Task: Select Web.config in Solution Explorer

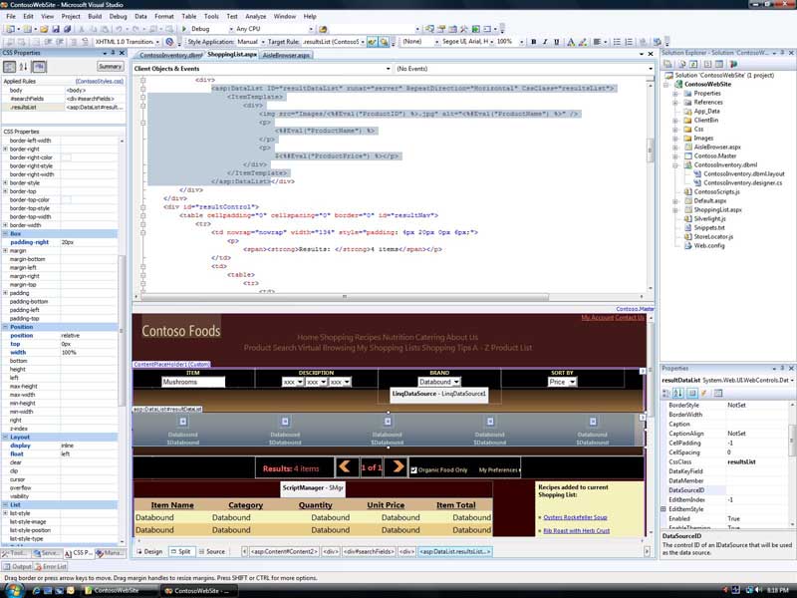Action: point(708,245)
